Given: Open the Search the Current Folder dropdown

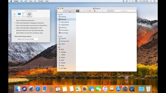Looking at the screenshot, I should click(28, 39).
